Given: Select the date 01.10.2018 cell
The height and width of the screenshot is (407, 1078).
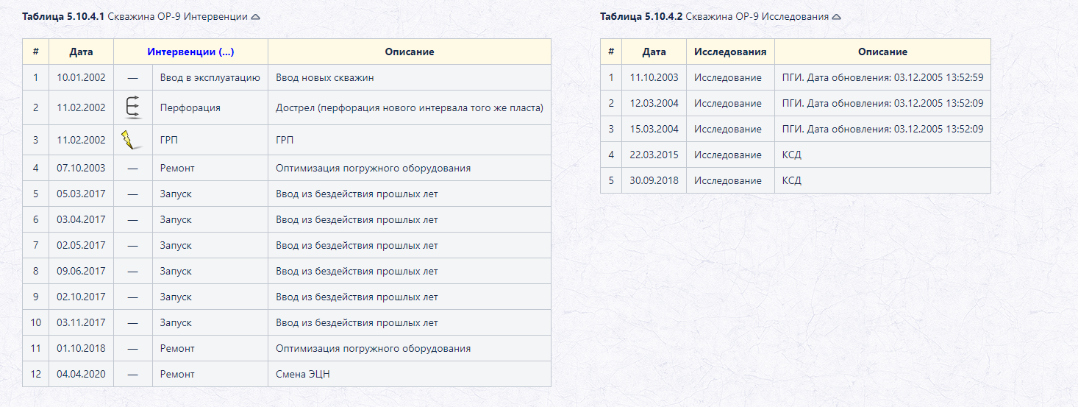Looking at the screenshot, I should click(x=81, y=348).
